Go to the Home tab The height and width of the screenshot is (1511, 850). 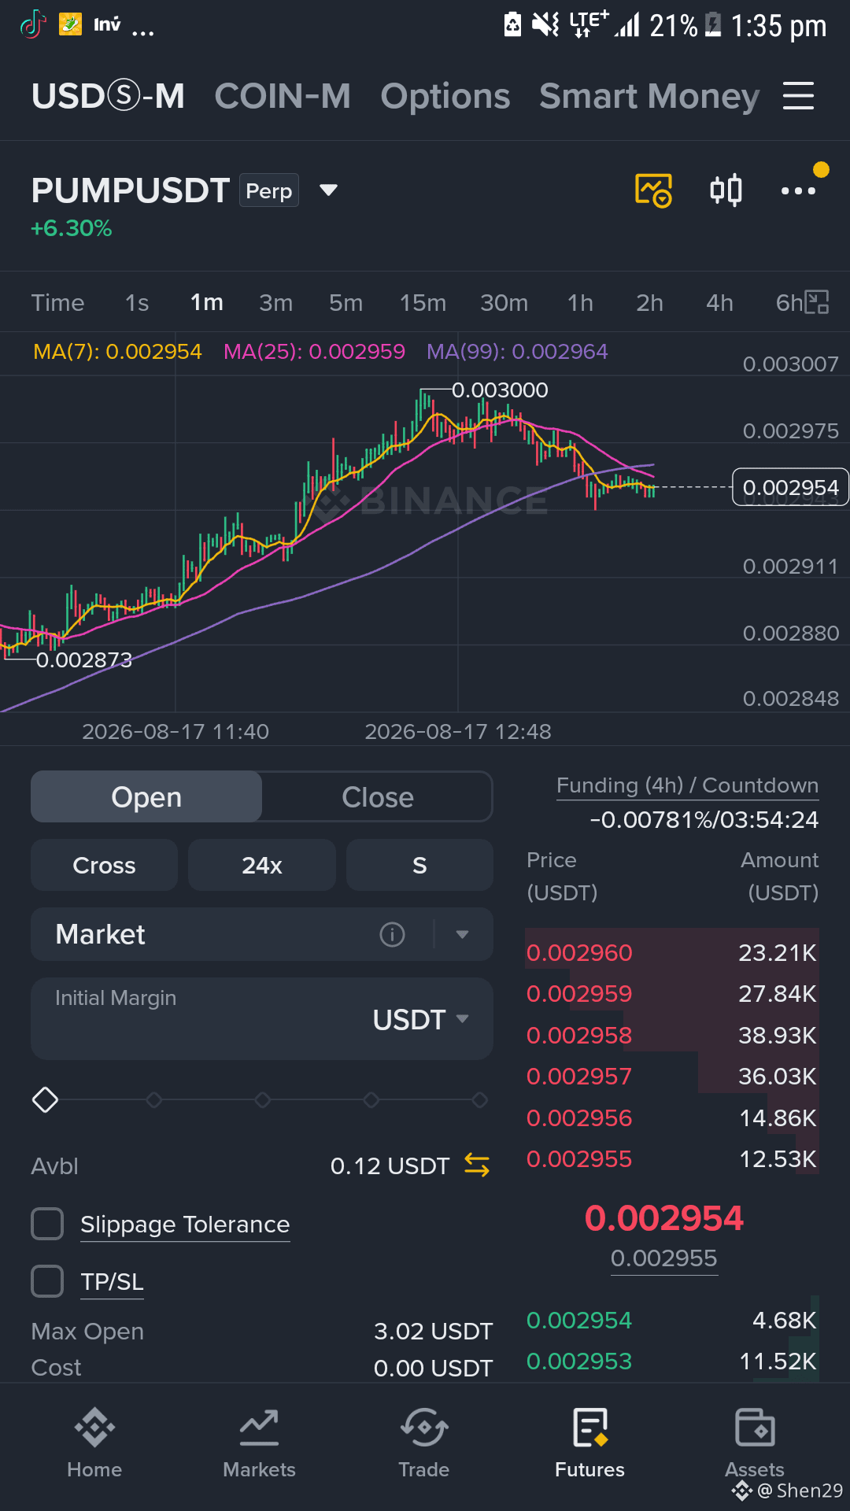pos(94,1443)
